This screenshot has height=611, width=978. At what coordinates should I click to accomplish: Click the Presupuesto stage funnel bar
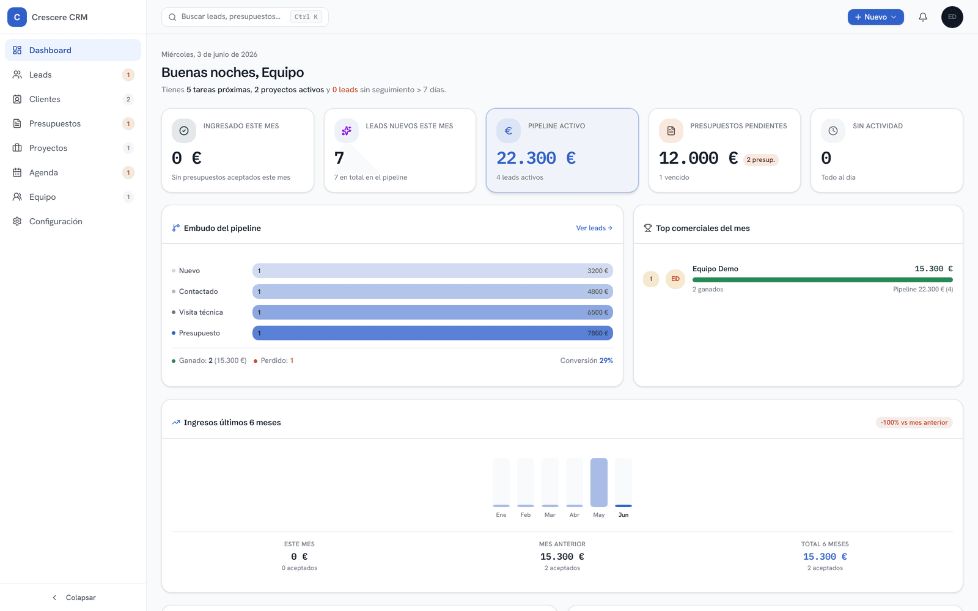pyautogui.click(x=433, y=333)
